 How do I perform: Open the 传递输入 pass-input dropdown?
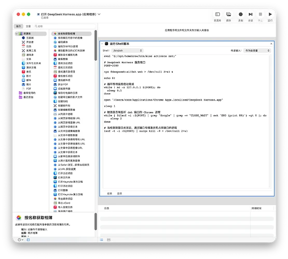257,50
